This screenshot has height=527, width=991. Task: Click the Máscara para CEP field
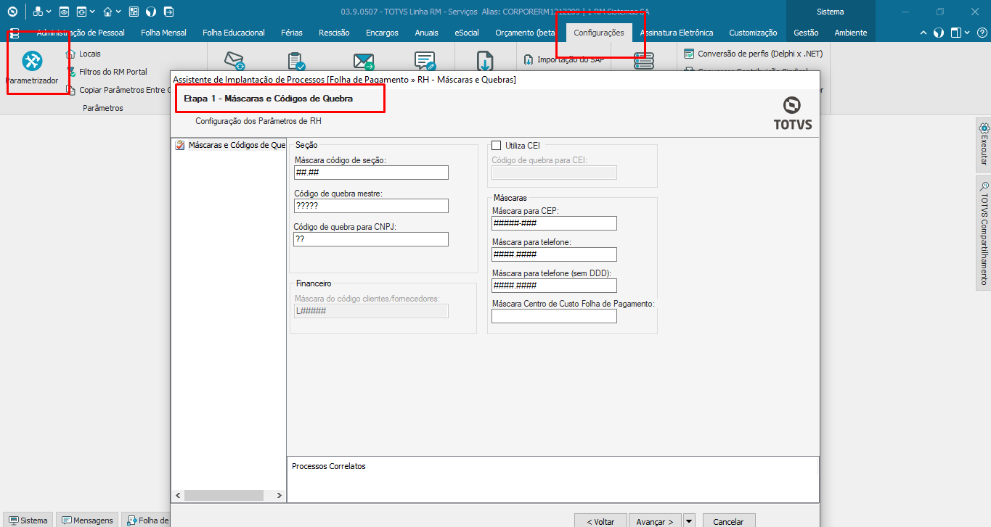[554, 223]
